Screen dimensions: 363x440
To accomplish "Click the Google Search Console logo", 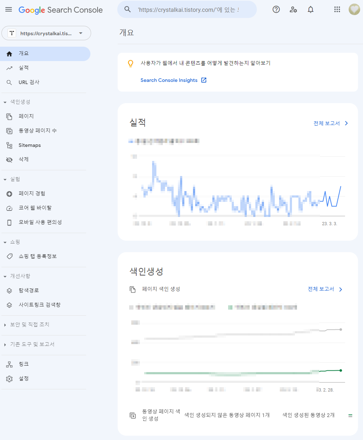I will pos(61,10).
